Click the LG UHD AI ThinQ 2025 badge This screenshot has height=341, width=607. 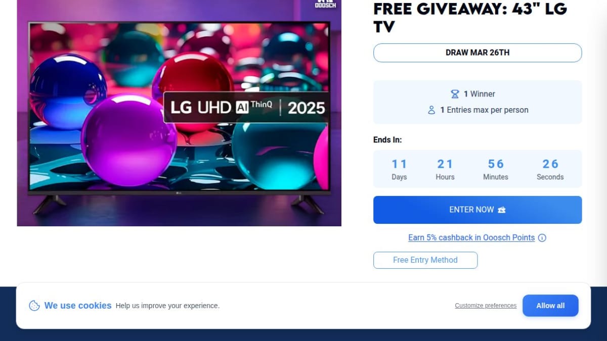point(246,107)
